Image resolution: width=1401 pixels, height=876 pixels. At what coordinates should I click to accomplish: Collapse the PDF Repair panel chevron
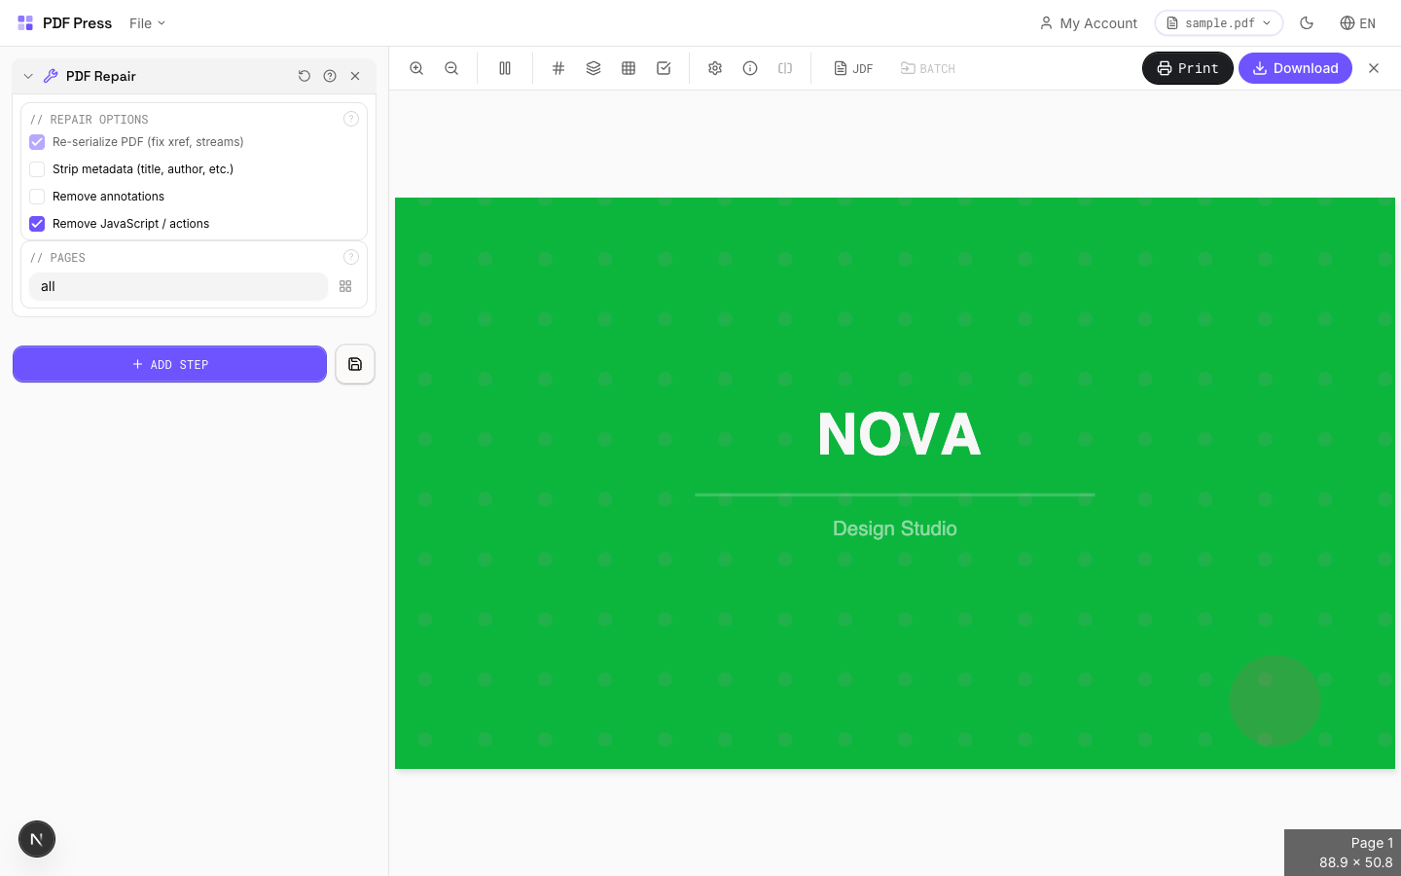(x=28, y=76)
